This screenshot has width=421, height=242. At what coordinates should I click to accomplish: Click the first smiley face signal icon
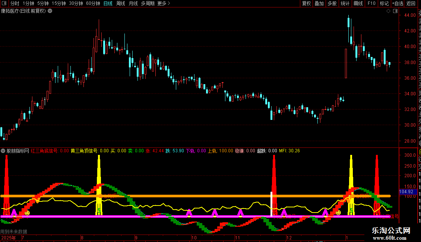coord(27,213)
